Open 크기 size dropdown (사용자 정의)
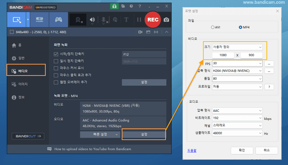288x165 pixels. click(x=237, y=47)
